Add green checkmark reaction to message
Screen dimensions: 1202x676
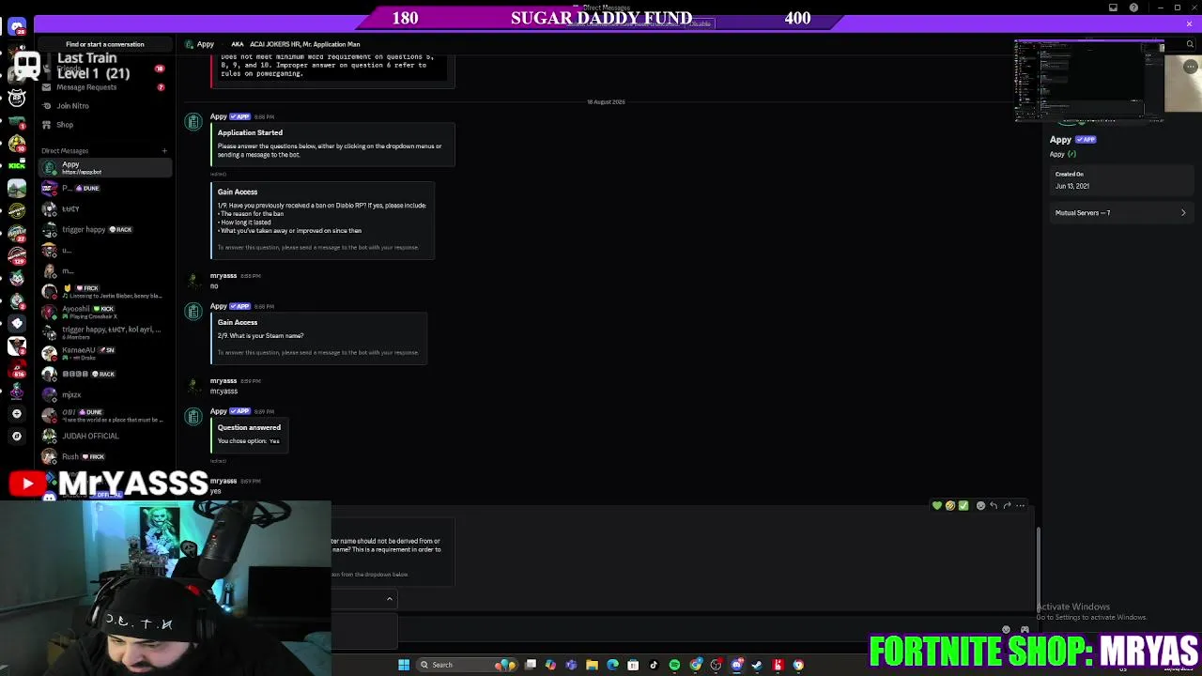point(963,506)
